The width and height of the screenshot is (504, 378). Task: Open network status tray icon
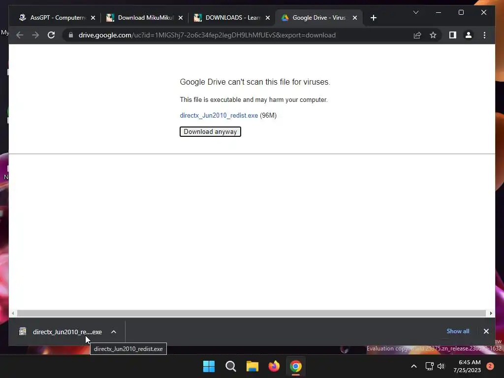coord(429,366)
